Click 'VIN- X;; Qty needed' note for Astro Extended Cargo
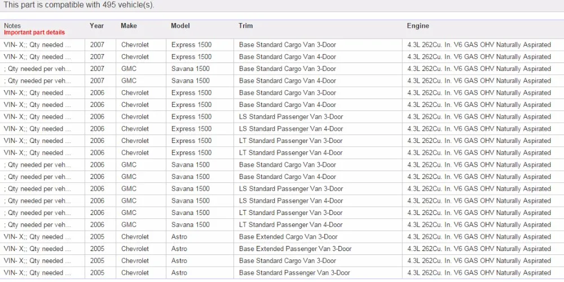The height and width of the screenshot is (282, 564). (37, 237)
